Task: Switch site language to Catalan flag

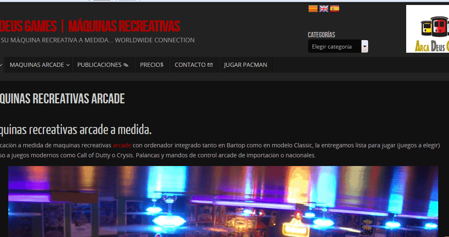Action: 313,9
